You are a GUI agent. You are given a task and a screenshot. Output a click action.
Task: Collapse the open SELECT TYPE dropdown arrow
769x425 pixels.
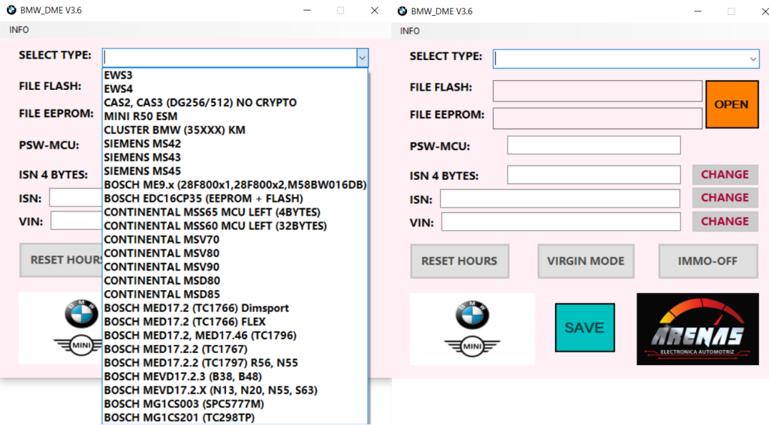click(x=362, y=58)
